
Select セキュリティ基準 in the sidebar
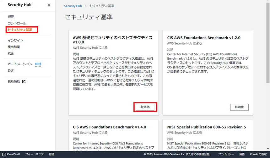click(20, 30)
